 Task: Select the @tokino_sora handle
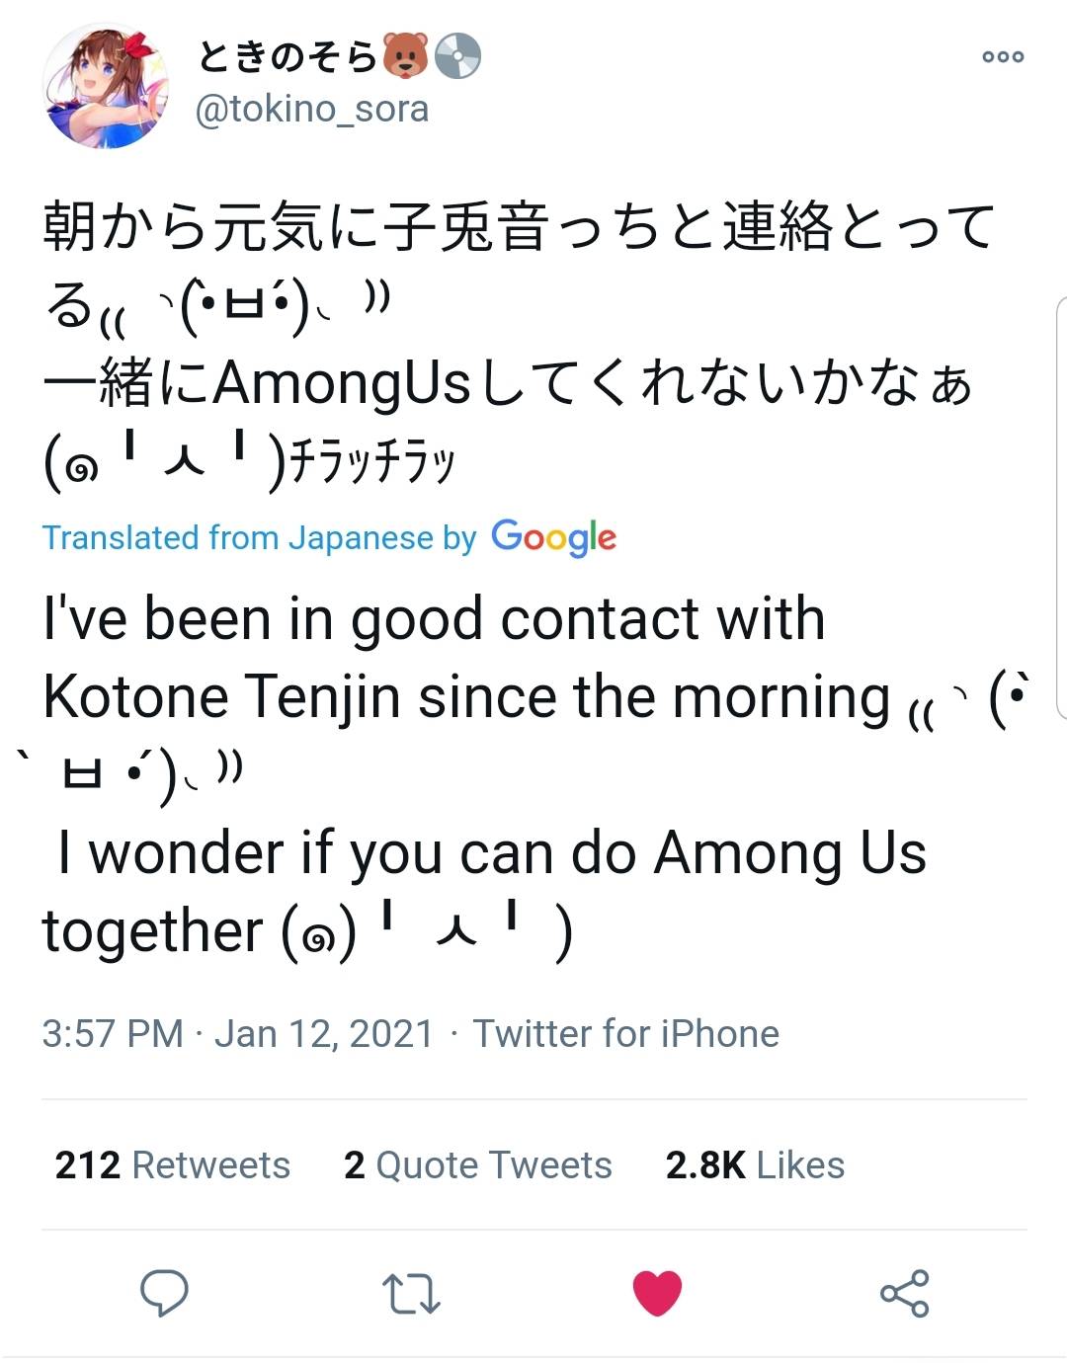tap(312, 110)
